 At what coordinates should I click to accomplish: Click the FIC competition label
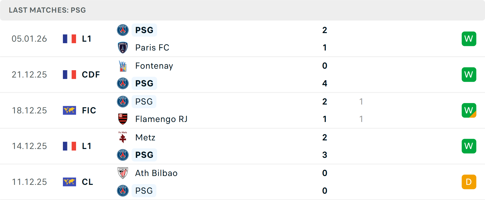point(89,110)
